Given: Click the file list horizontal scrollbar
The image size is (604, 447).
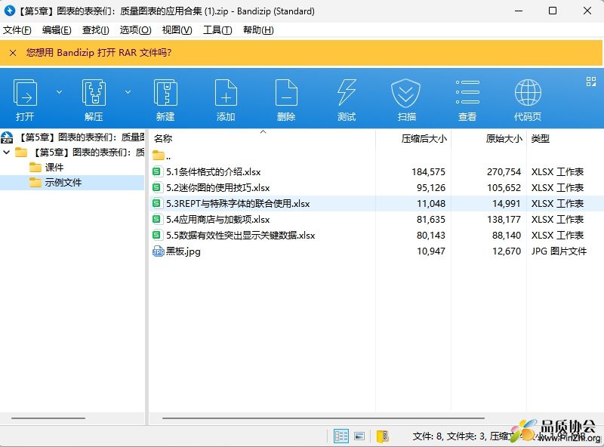Looking at the screenshot, I should click(x=323, y=418).
